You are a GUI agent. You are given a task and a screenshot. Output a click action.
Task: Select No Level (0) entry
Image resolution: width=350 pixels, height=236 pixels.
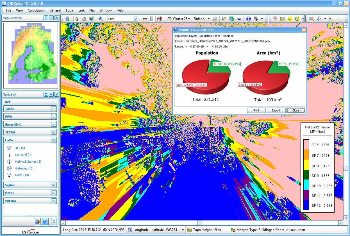pyautogui.click(x=23, y=155)
